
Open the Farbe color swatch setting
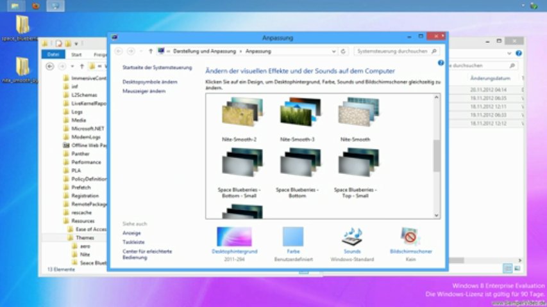(x=293, y=237)
